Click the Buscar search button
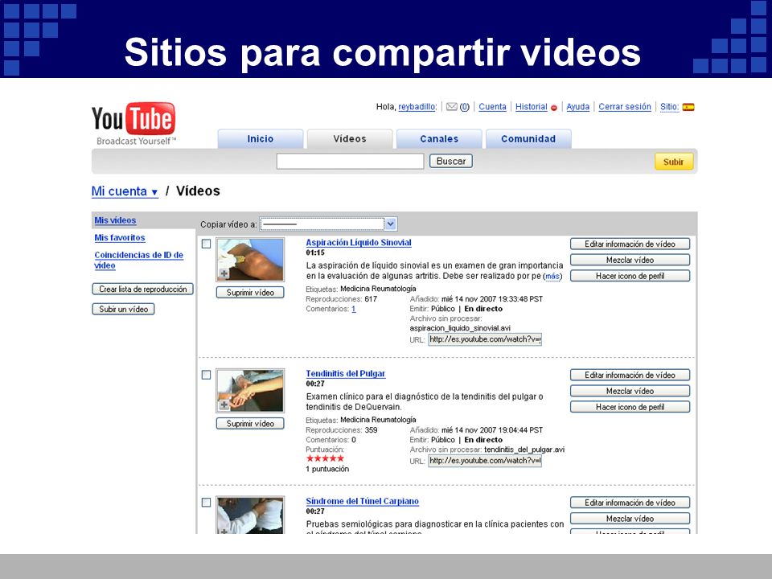 tap(451, 161)
